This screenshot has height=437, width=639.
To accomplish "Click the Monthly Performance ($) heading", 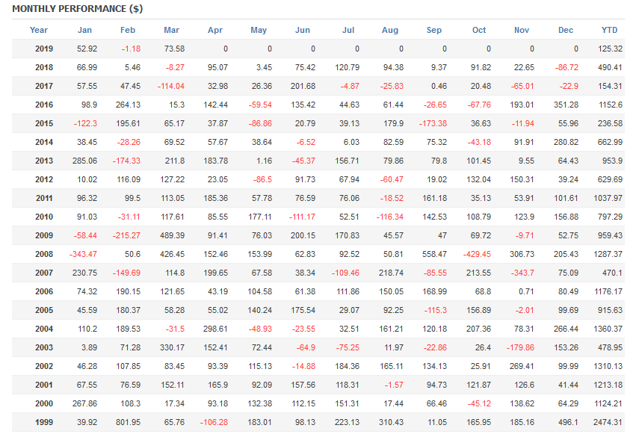I will (x=77, y=9).
